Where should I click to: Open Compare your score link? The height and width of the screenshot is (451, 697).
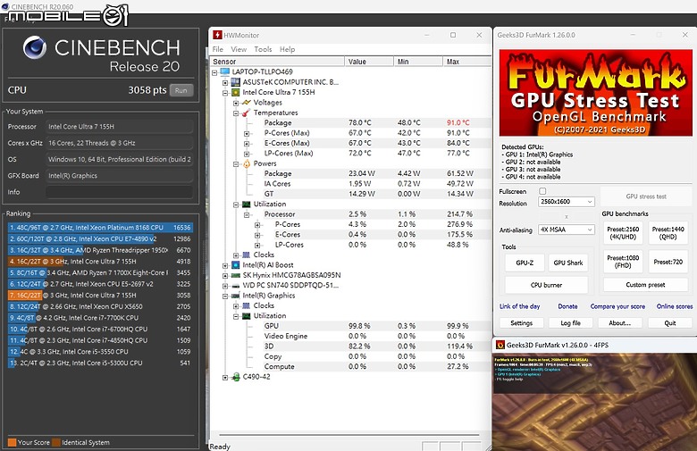click(617, 306)
